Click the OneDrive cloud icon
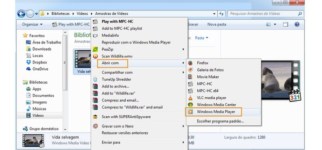Screen dimensions: 322x150 click(28, 69)
